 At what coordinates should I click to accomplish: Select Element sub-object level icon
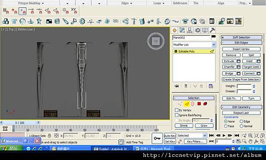(205, 104)
